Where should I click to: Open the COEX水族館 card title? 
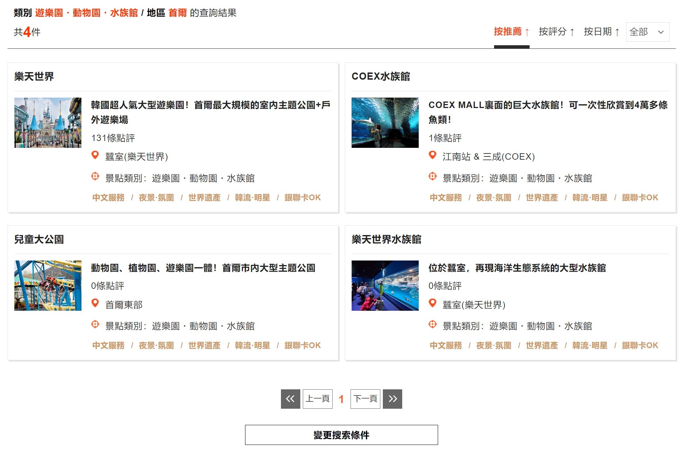[x=381, y=76]
